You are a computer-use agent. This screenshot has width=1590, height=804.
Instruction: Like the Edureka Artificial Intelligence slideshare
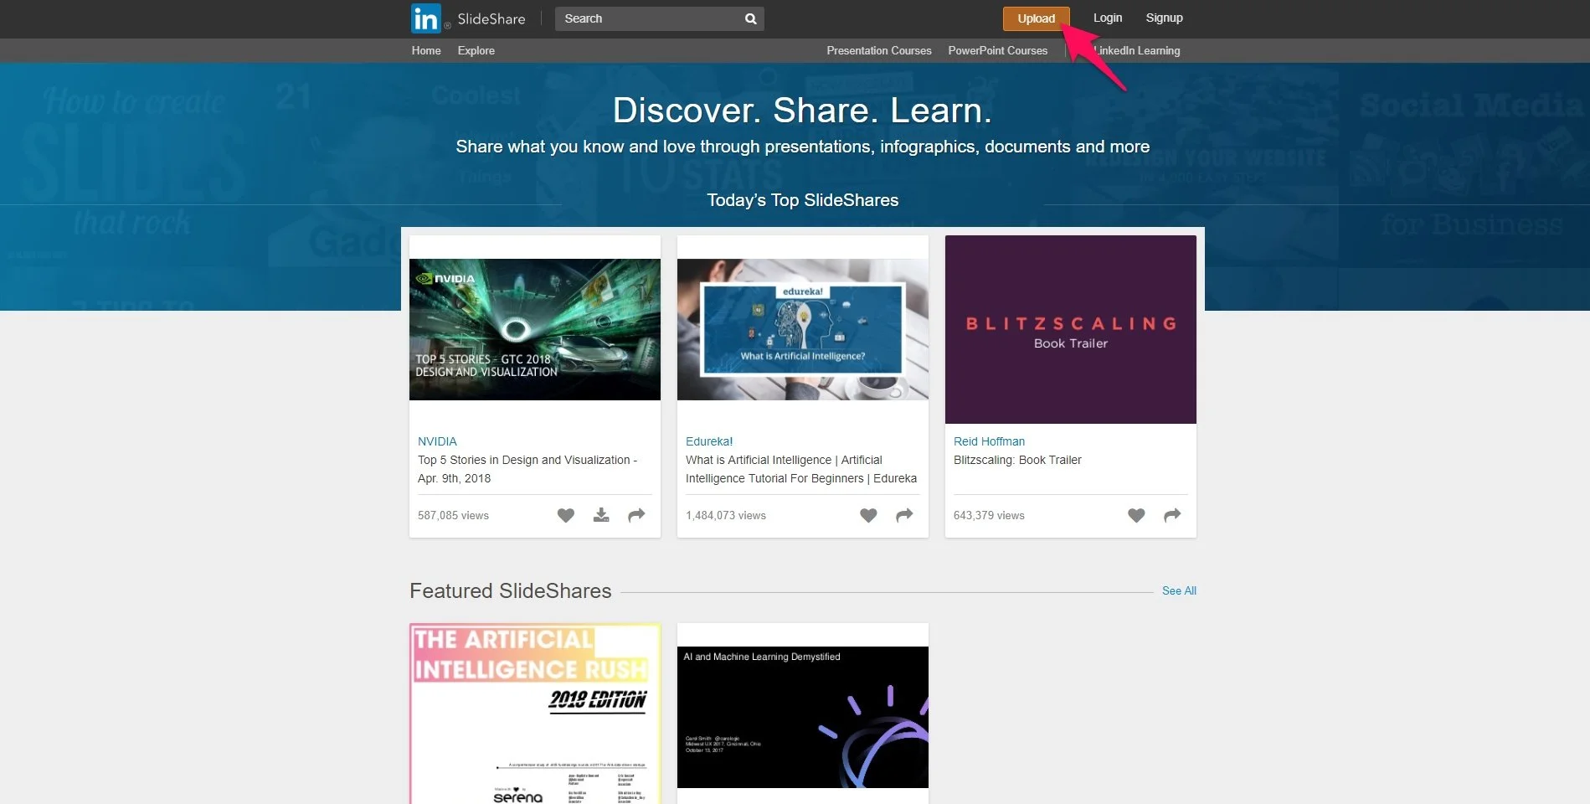[868, 515]
